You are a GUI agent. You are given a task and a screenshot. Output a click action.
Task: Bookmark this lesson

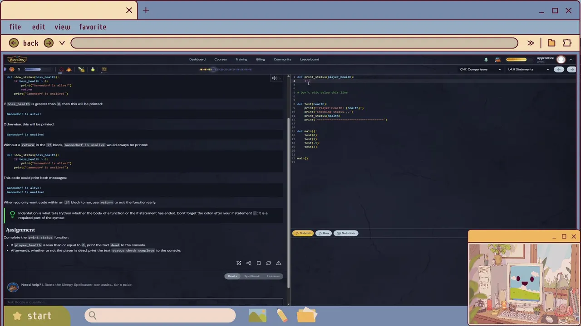259,263
